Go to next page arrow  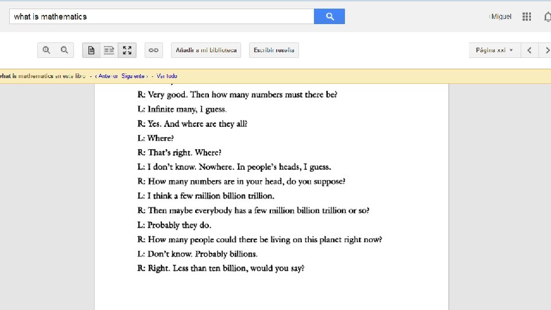pyautogui.click(x=546, y=51)
